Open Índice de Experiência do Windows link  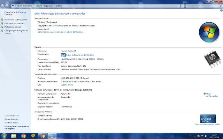point(80,55)
